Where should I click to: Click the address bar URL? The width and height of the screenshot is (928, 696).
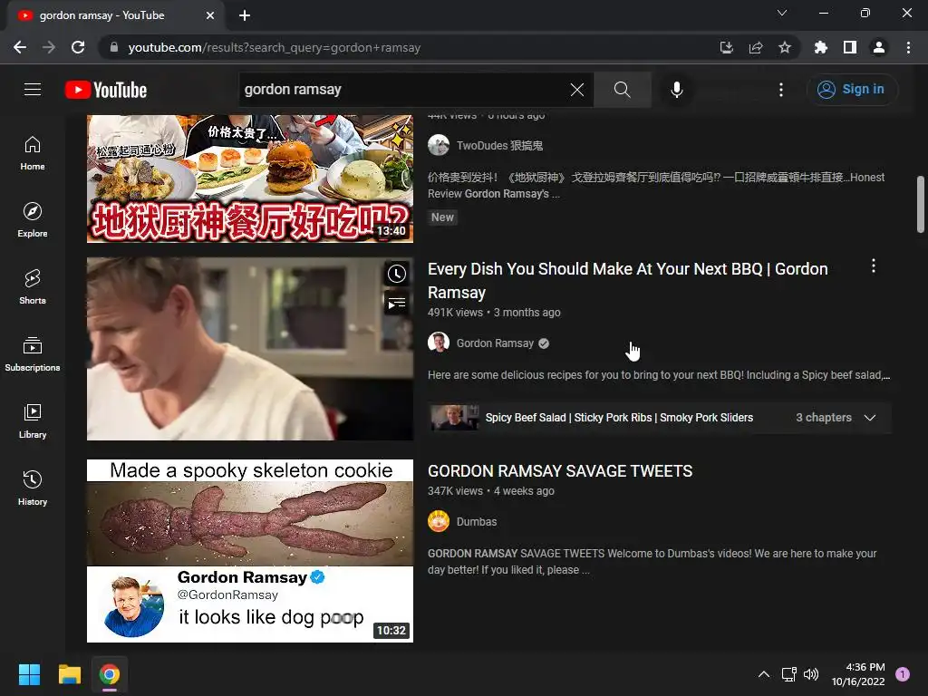(274, 47)
